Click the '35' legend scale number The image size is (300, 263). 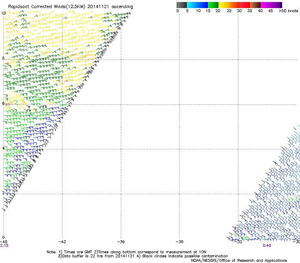(x=250, y=11)
